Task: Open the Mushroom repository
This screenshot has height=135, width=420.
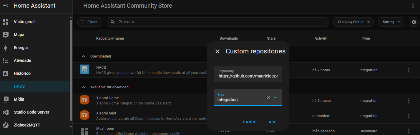Action: pos(246,129)
